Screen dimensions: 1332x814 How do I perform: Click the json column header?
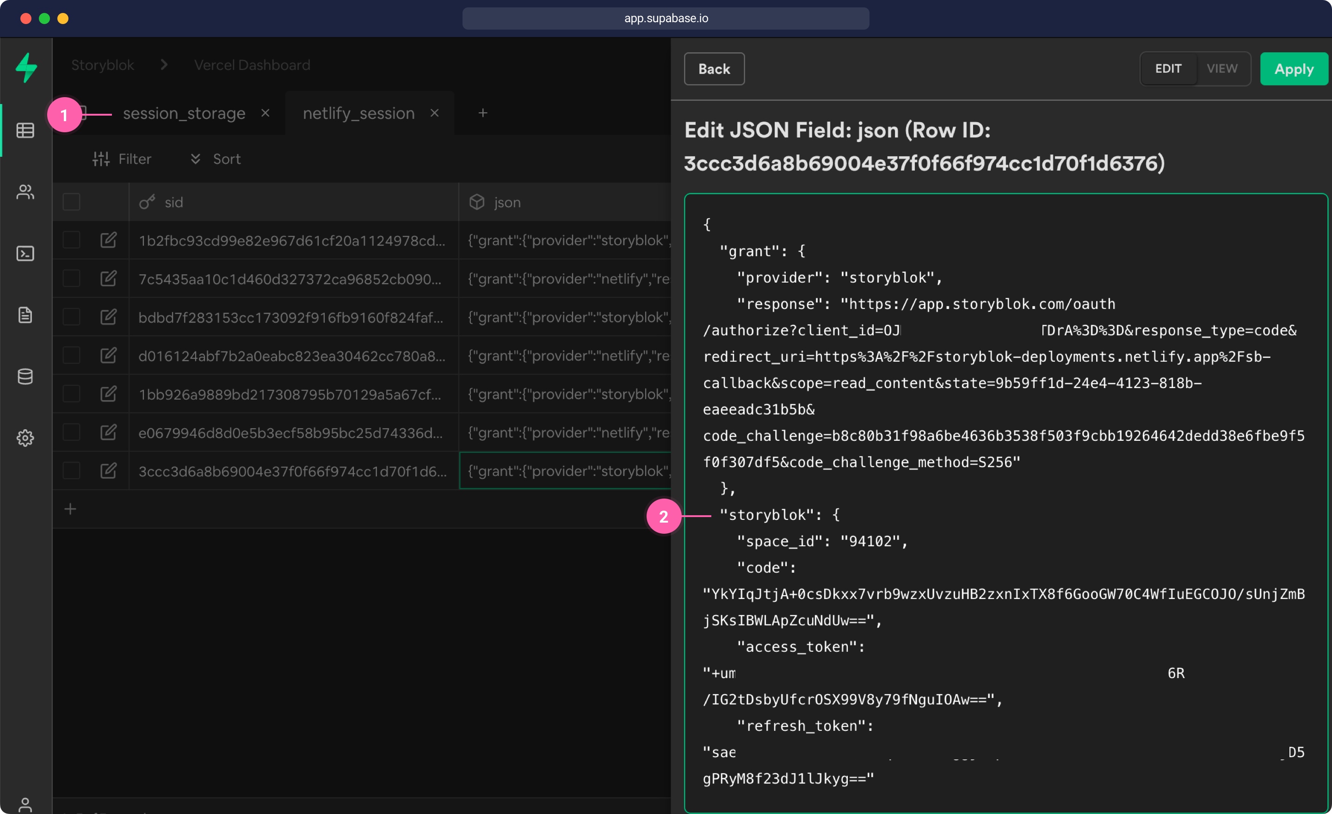565,202
